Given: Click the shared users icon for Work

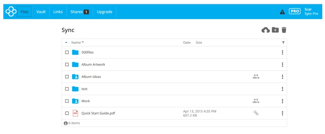Looking at the screenshot, I should coord(256,101).
